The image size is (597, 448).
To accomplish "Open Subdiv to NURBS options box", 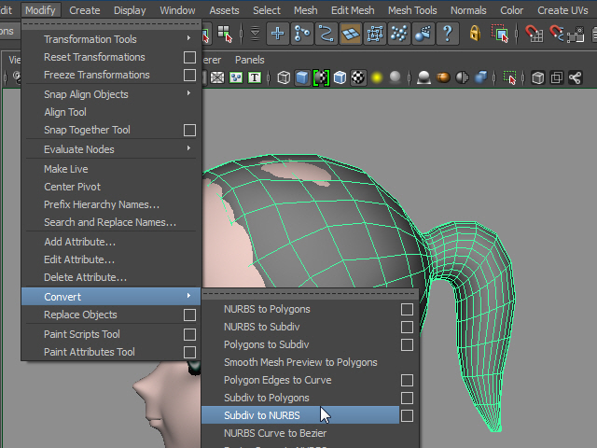I will click(x=407, y=416).
